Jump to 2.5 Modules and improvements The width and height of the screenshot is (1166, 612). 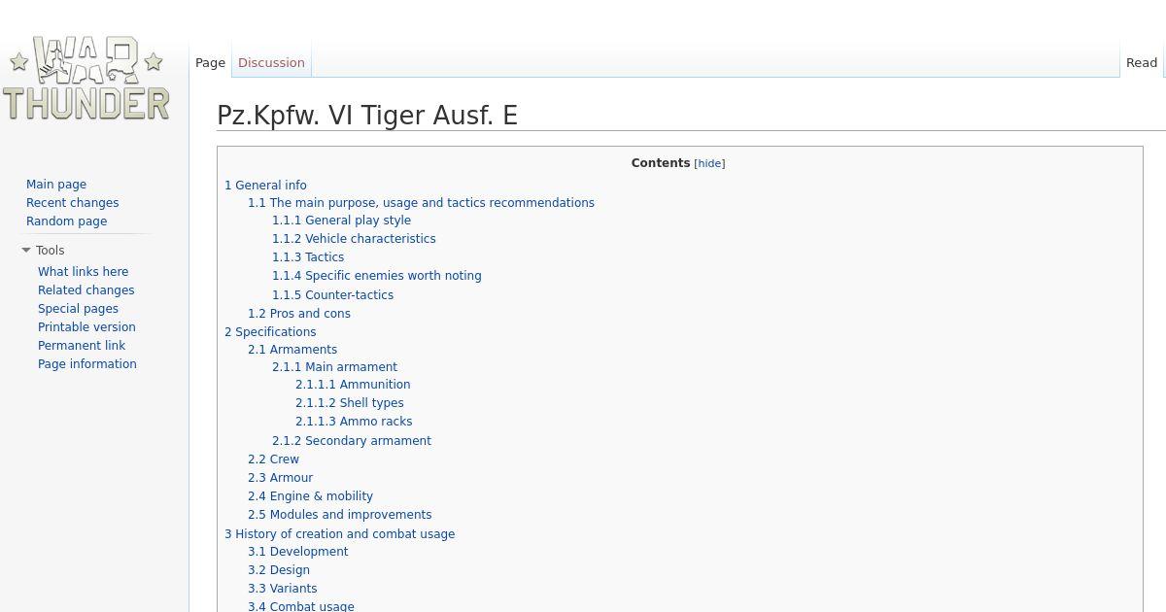coord(339,515)
